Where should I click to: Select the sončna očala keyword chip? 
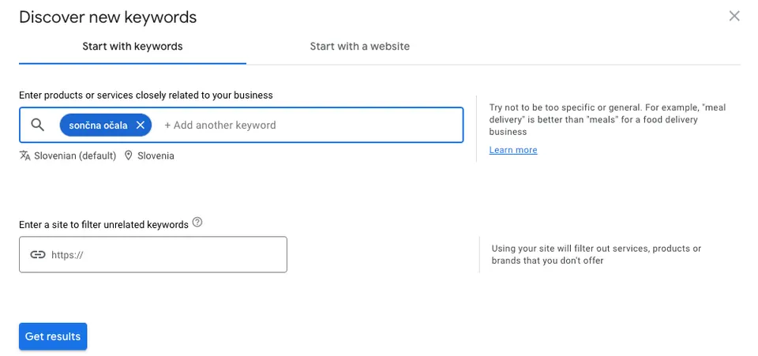(x=98, y=125)
